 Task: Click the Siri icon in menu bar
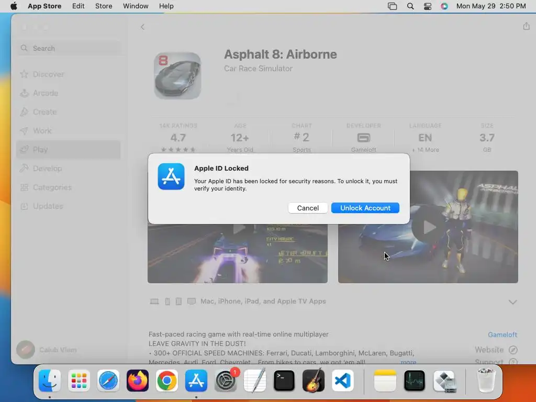pyautogui.click(x=444, y=6)
